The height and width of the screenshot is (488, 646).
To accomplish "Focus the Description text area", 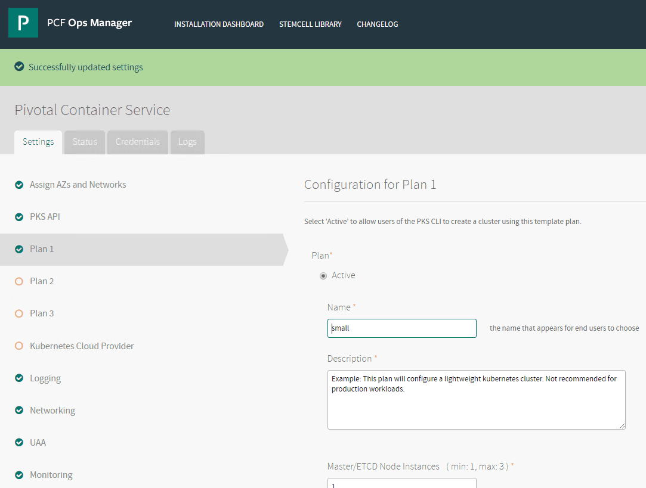I will point(476,399).
